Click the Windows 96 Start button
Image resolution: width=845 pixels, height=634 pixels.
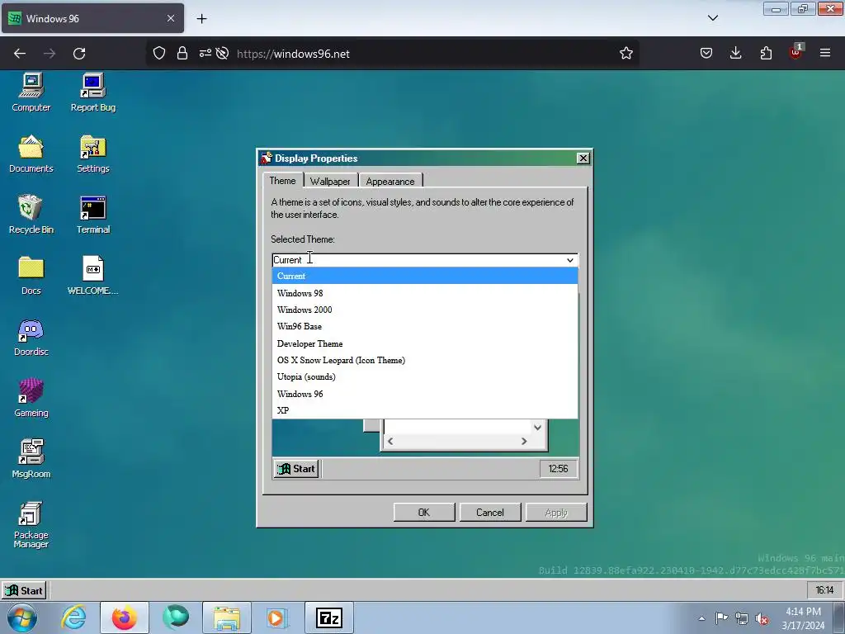pyautogui.click(x=24, y=590)
